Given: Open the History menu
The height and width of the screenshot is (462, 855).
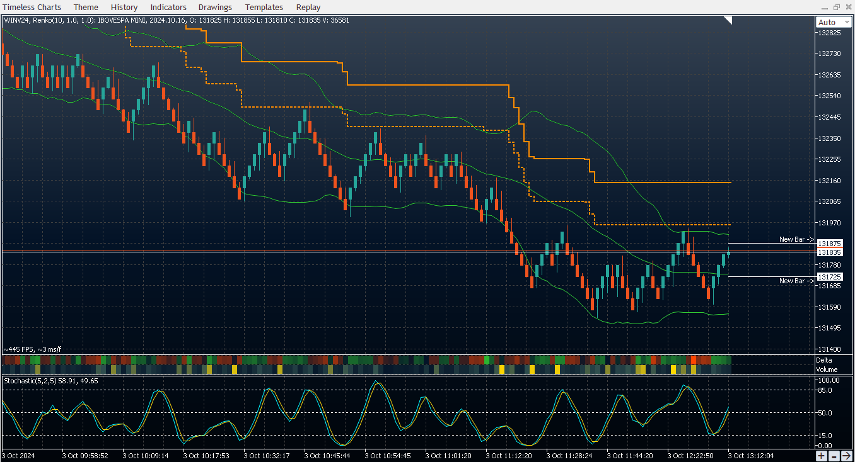Looking at the screenshot, I should pyautogui.click(x=124, y=7).
